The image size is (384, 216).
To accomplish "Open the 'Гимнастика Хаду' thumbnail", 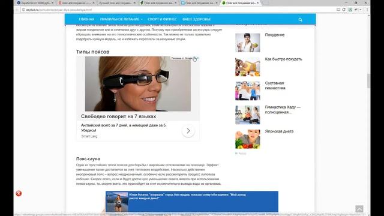I will [x=248, y=115].
